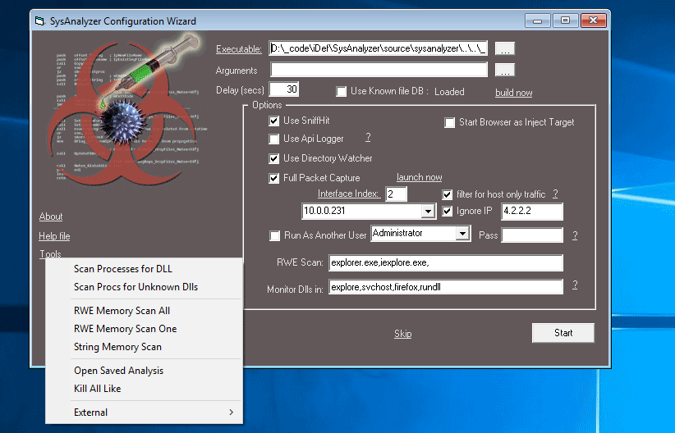This screenshot has height=433, width=675.
Task: Click the biohazard syringe logo image
Action: (x=127, y=110)
